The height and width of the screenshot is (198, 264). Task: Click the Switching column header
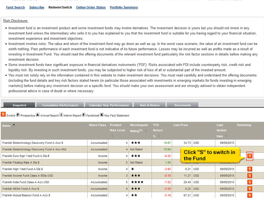tap(244, 125)
